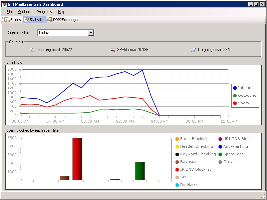267x200 pixels.
Task: Click the 'Email flow' chart heading
Action: [x=14, y=62]
